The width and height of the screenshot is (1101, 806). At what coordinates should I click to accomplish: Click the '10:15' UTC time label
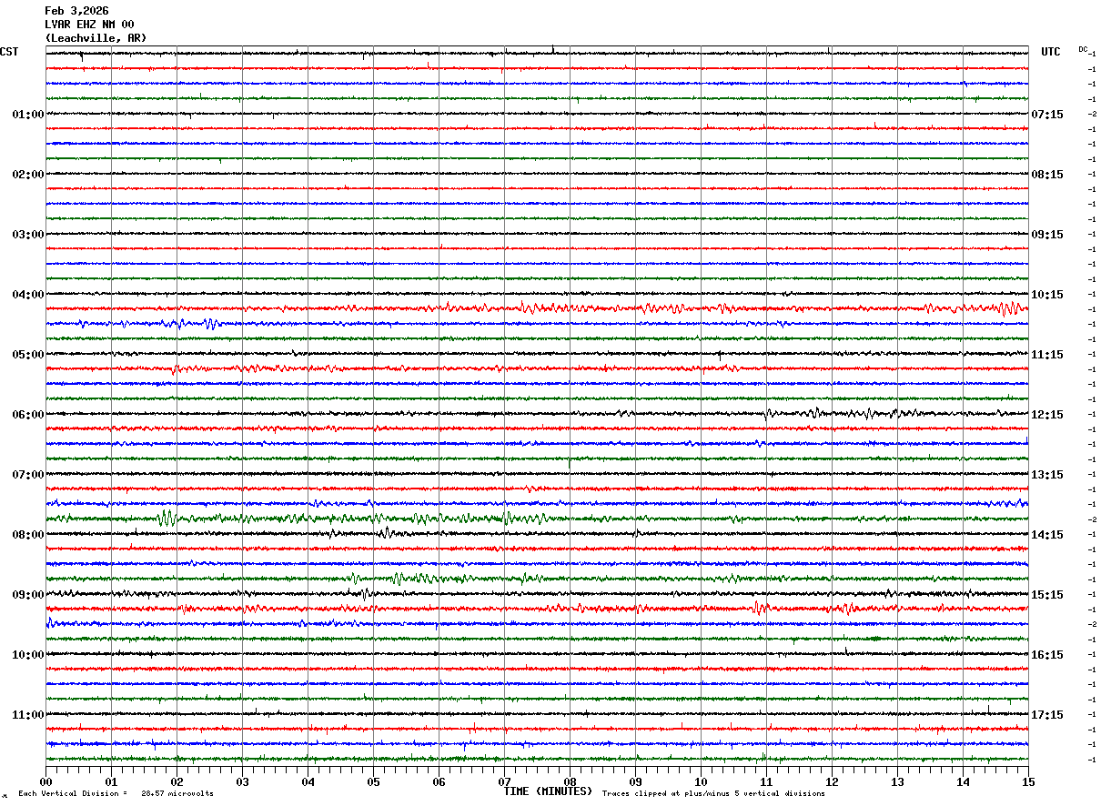pos(1047,295)
